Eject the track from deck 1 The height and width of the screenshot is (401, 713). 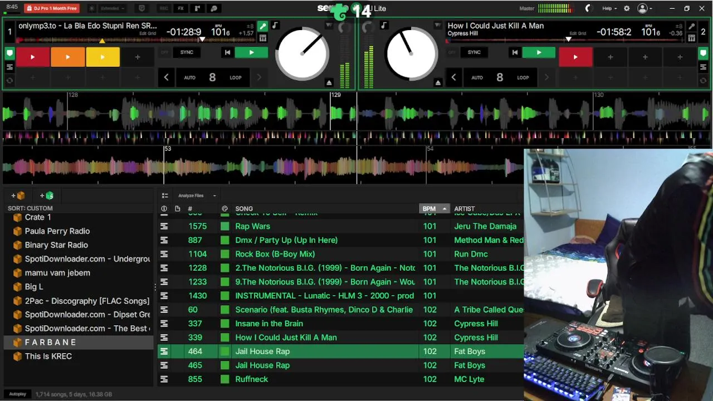[329, 82]
